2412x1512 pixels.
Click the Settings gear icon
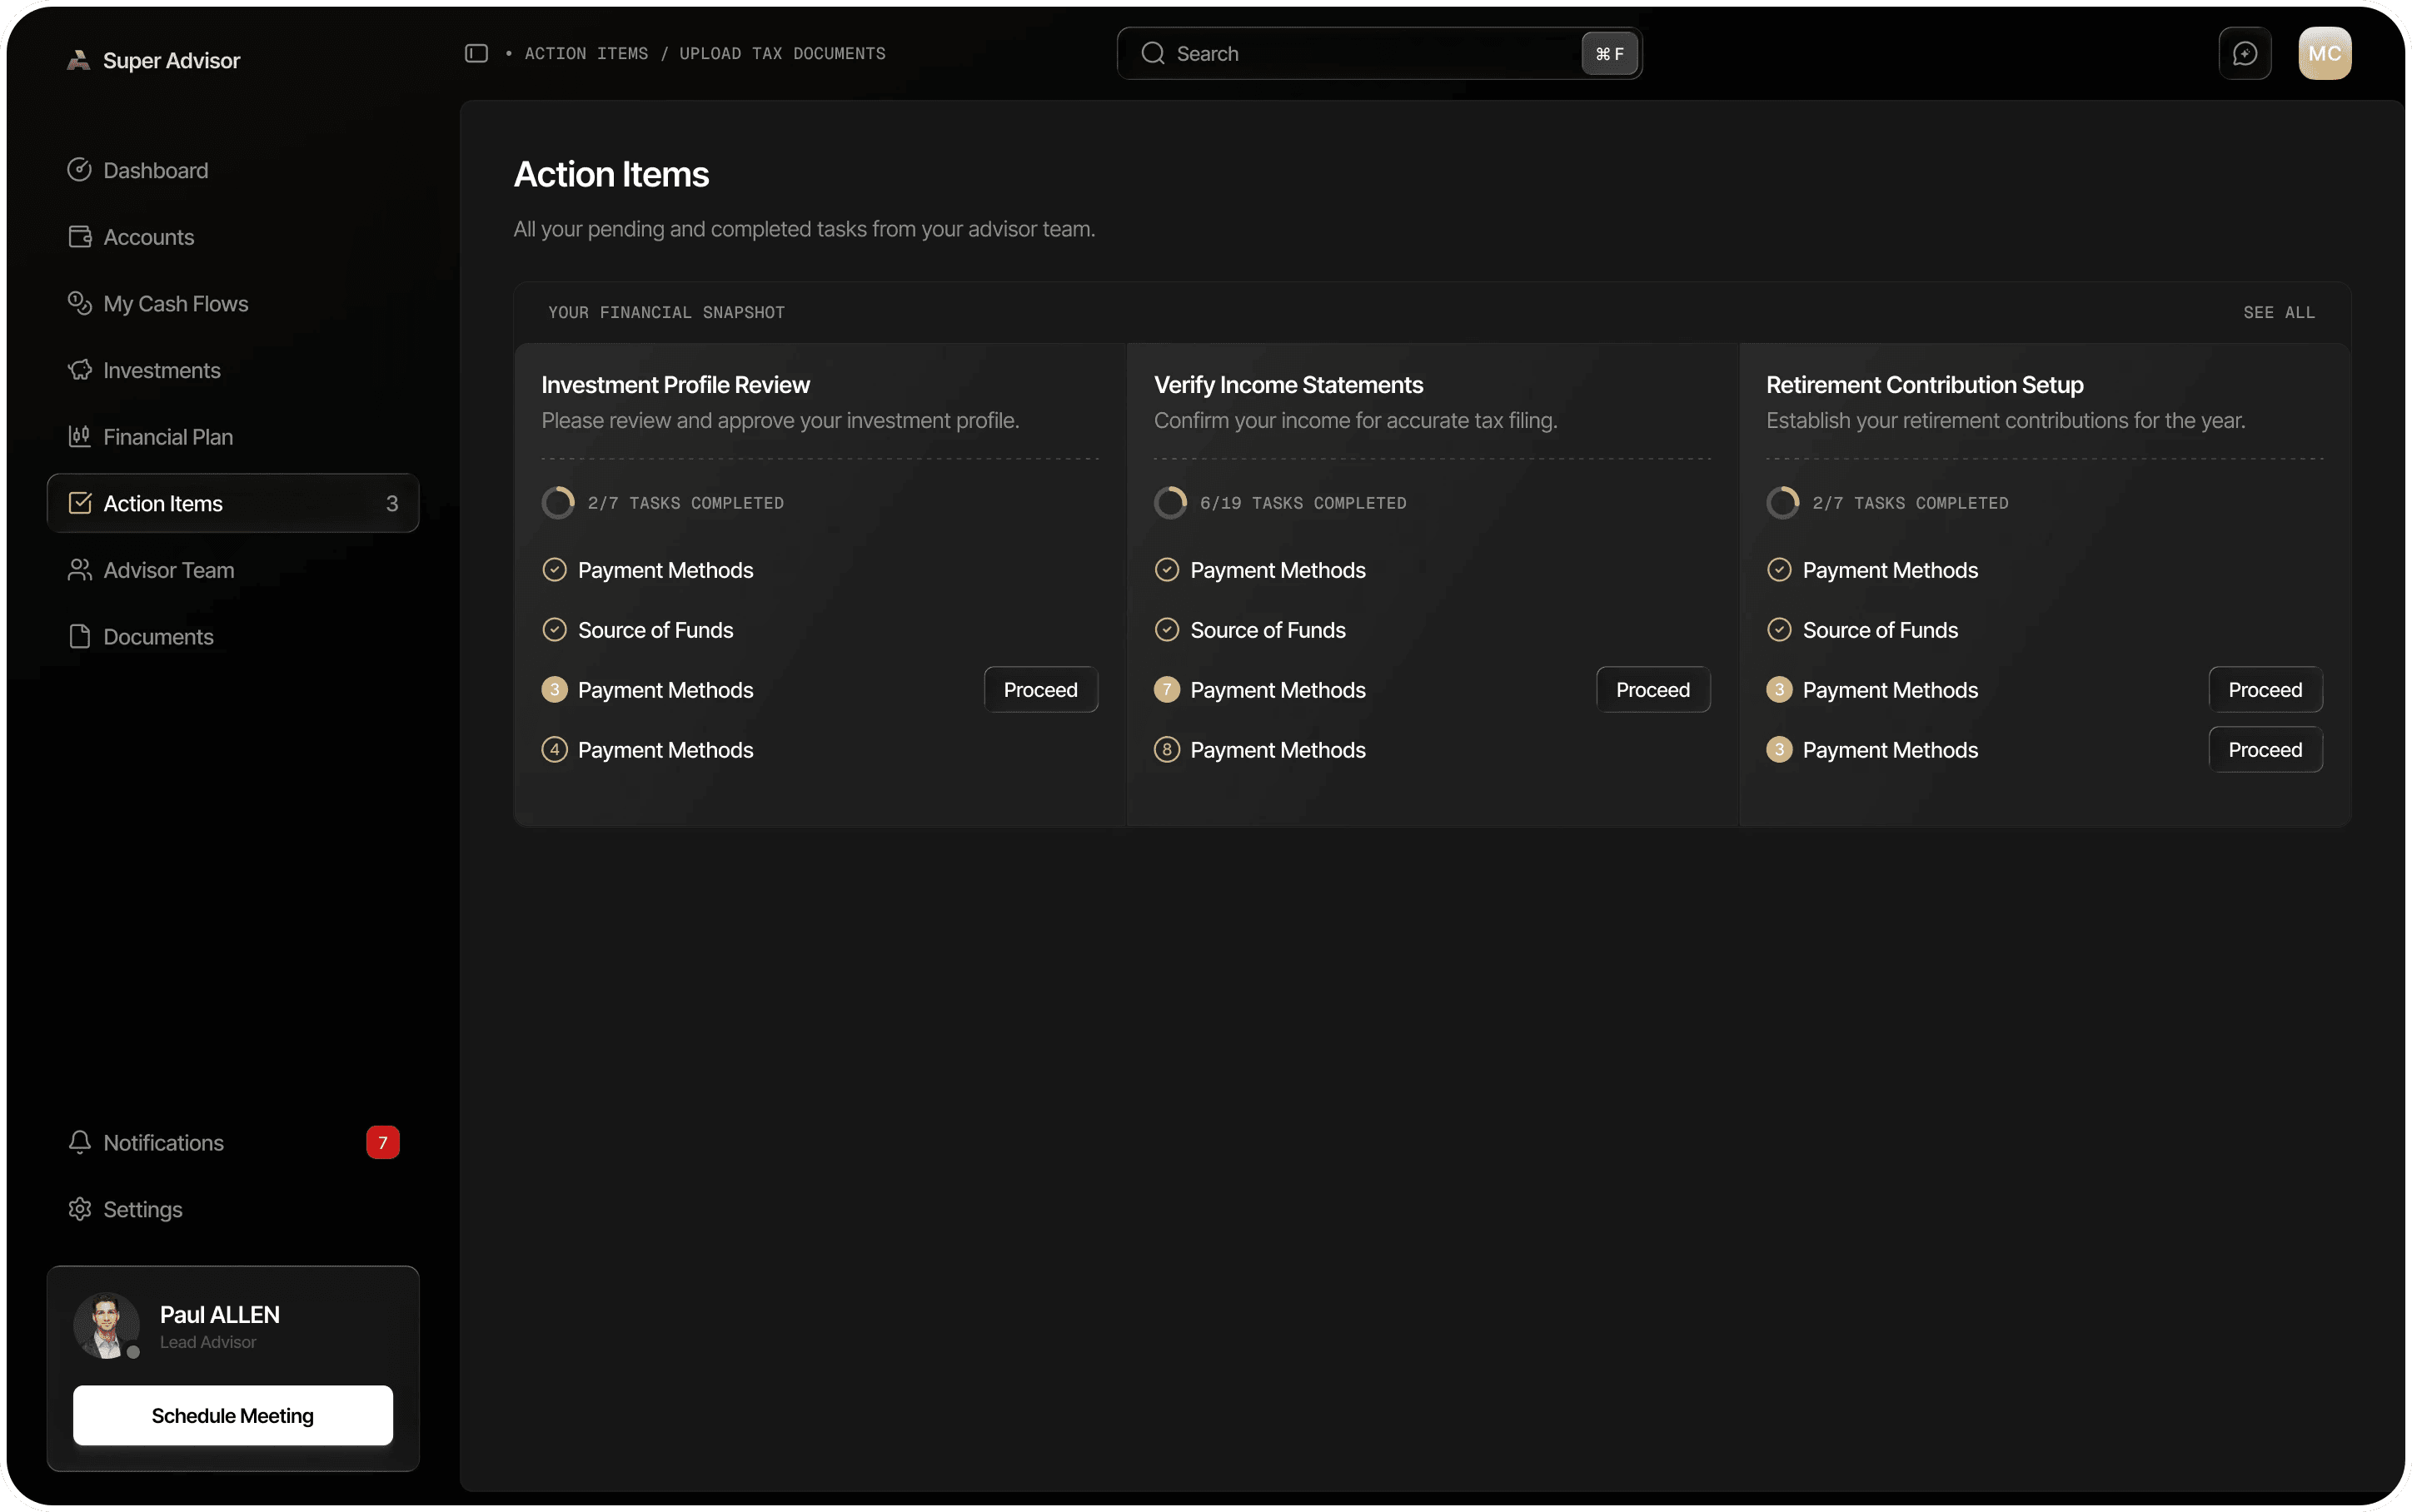(x=79, y=1209)
